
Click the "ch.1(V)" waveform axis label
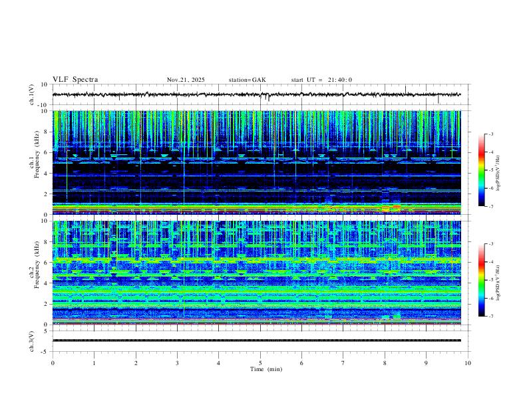pos(32,94)
